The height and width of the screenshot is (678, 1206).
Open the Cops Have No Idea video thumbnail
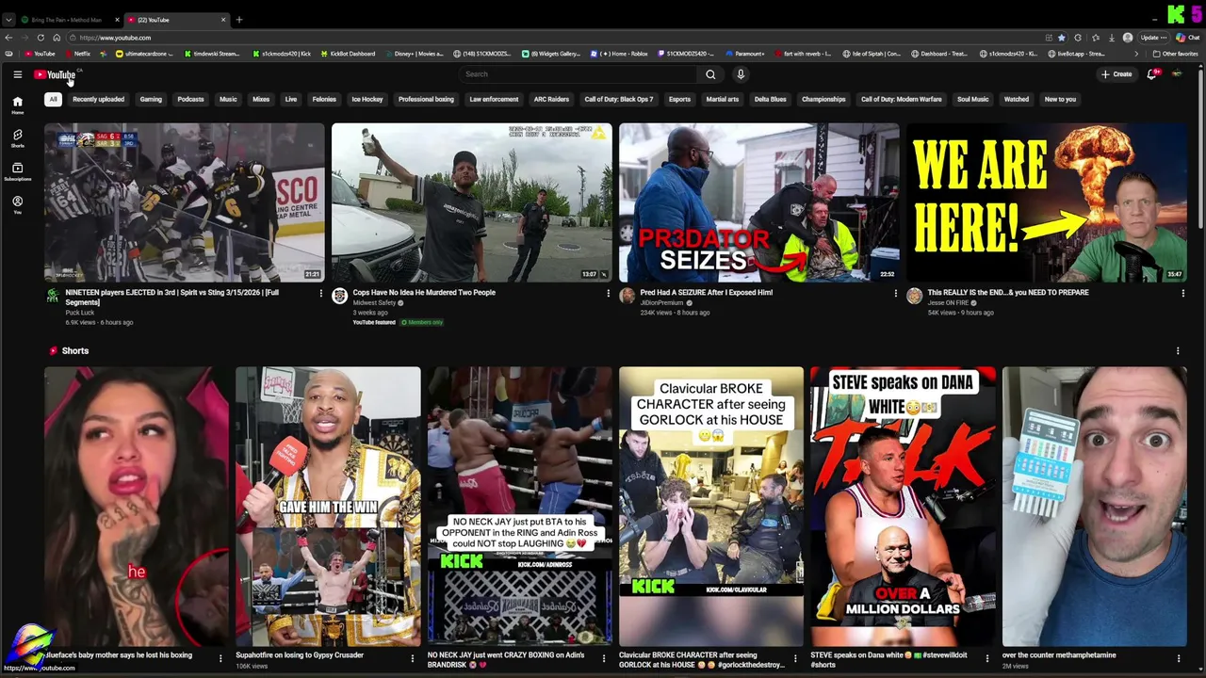[471, 202]
